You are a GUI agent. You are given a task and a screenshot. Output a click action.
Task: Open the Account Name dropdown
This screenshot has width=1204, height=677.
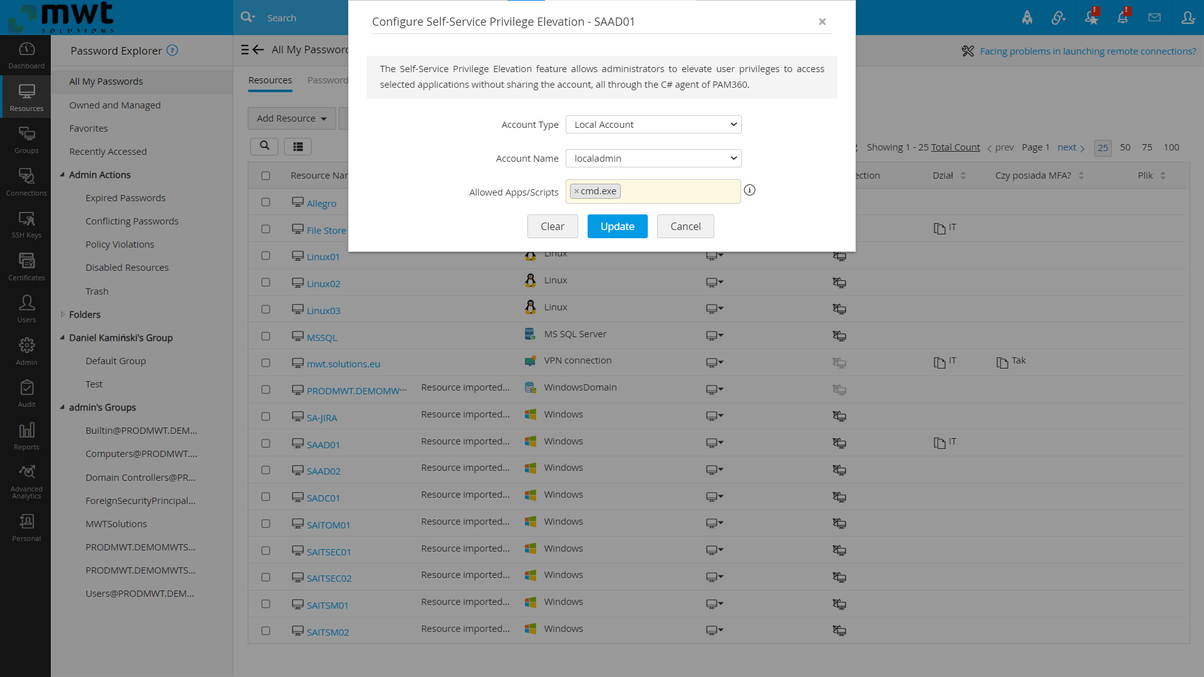tap(653, 158)
